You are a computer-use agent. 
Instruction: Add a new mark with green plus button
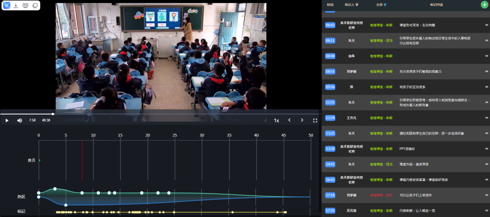(484, 5)
